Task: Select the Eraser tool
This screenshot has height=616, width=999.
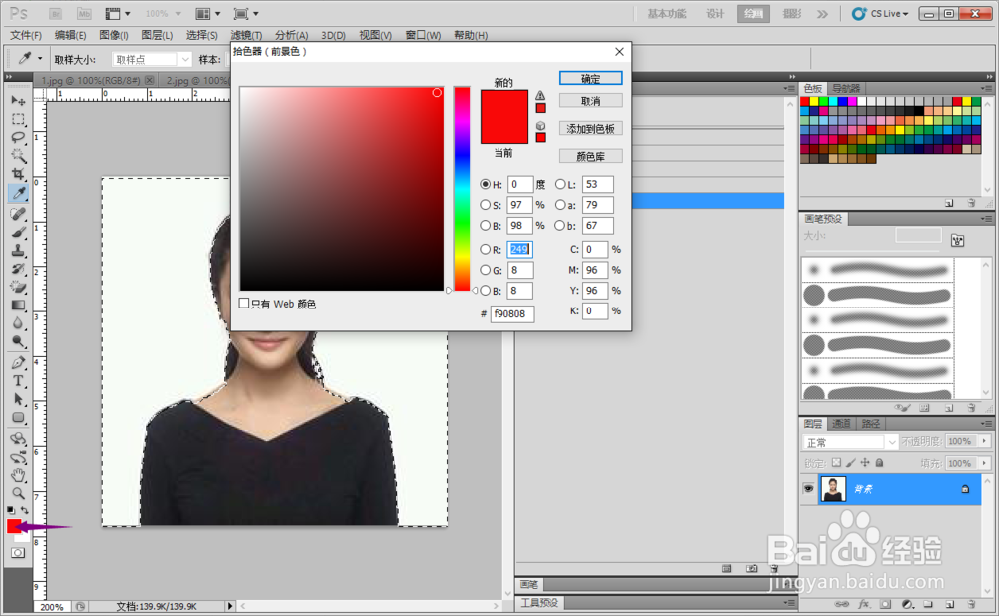Action: pyautogui.click(x=18, y=287)
